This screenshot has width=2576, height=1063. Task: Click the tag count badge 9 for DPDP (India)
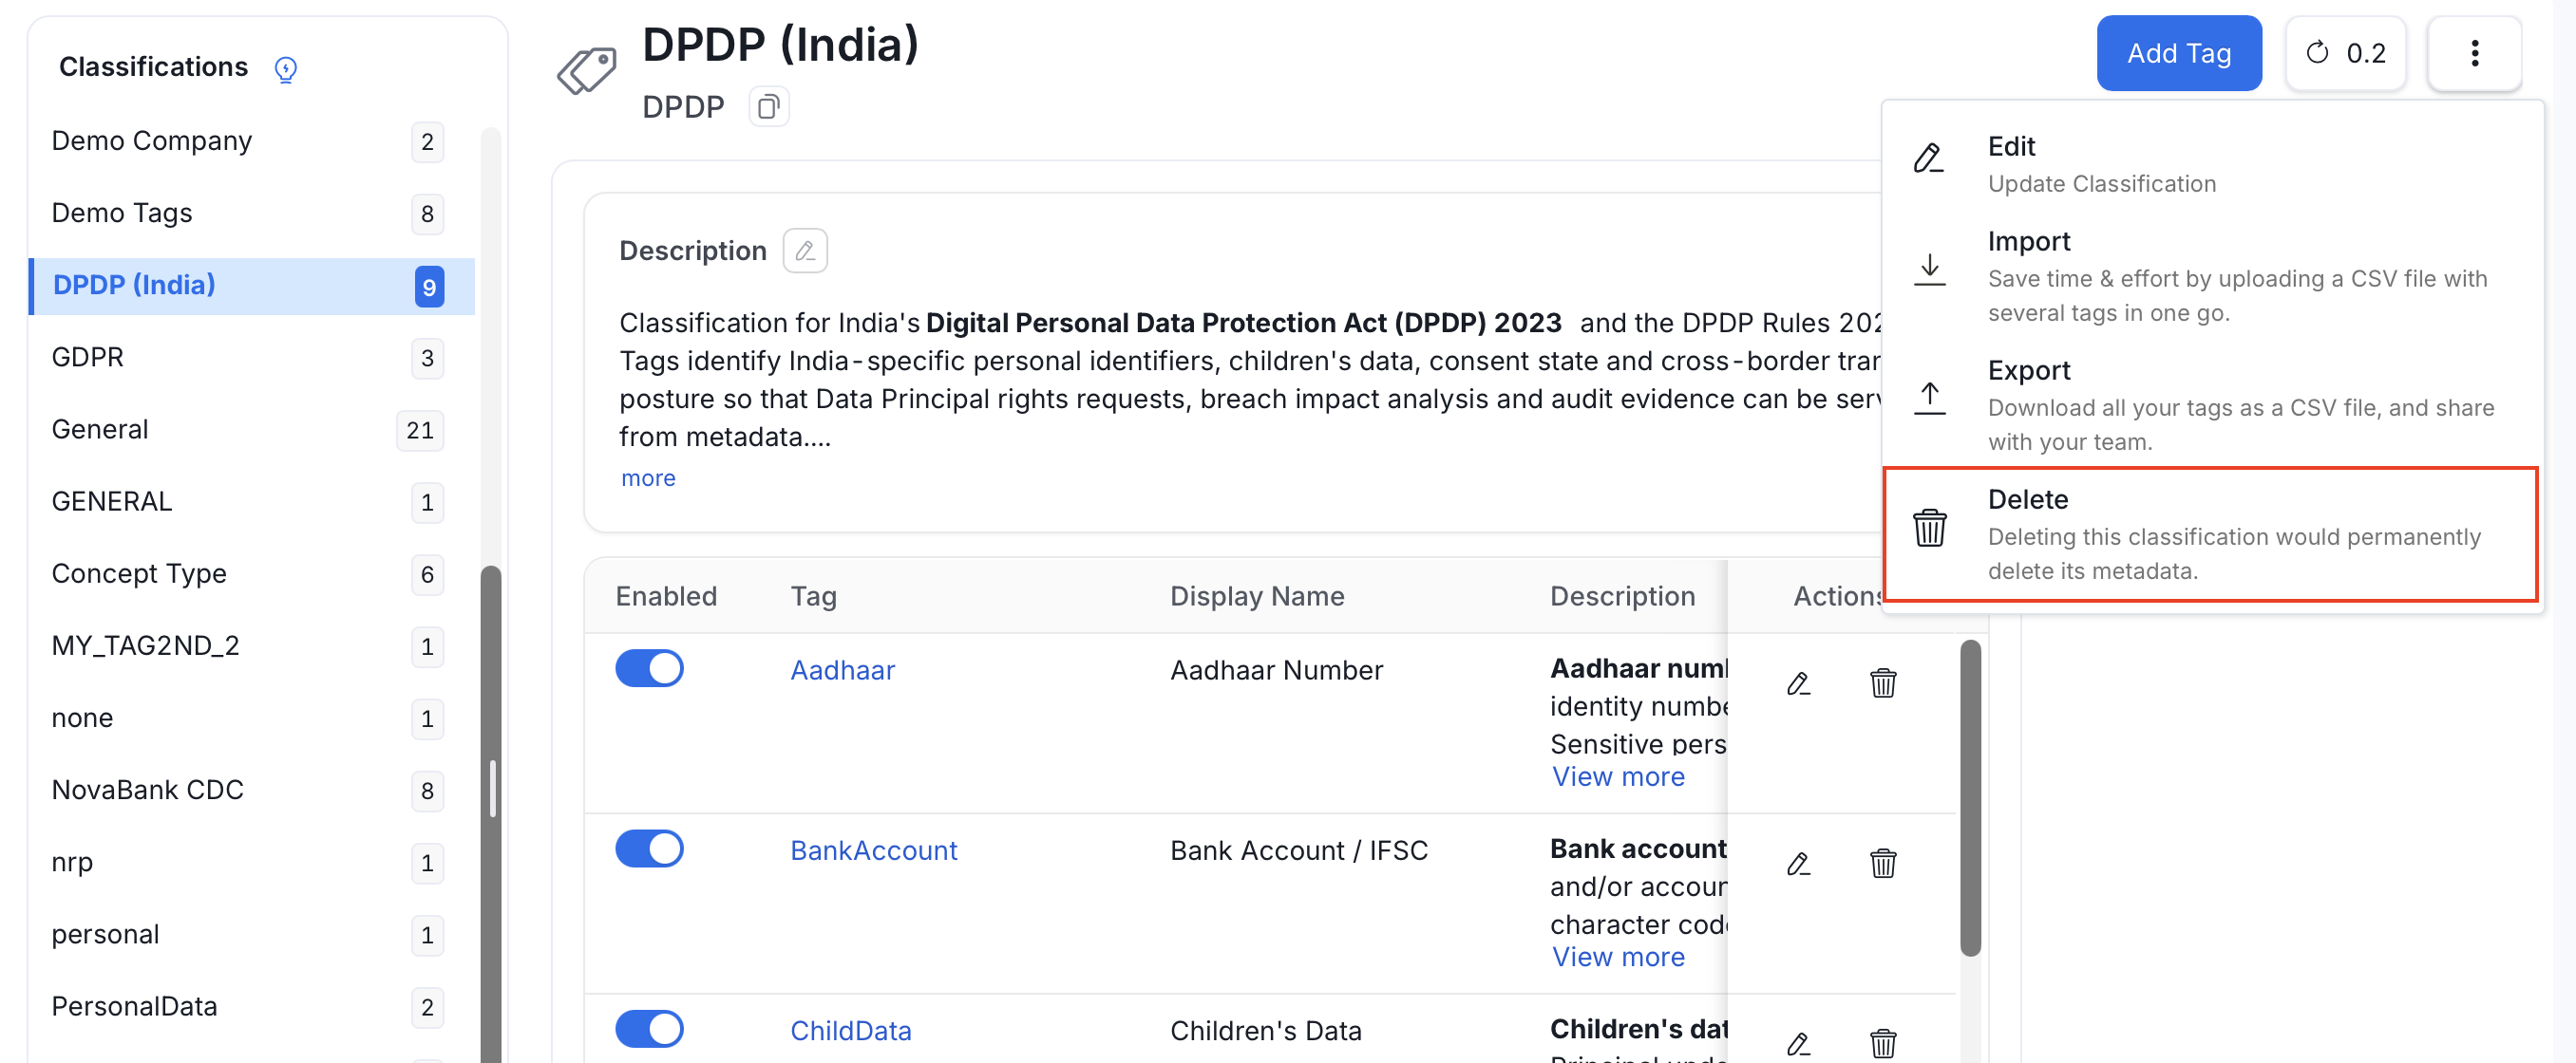pos(429,287)
